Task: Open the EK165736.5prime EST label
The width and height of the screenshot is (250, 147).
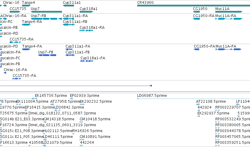Action: click(51, 96)
